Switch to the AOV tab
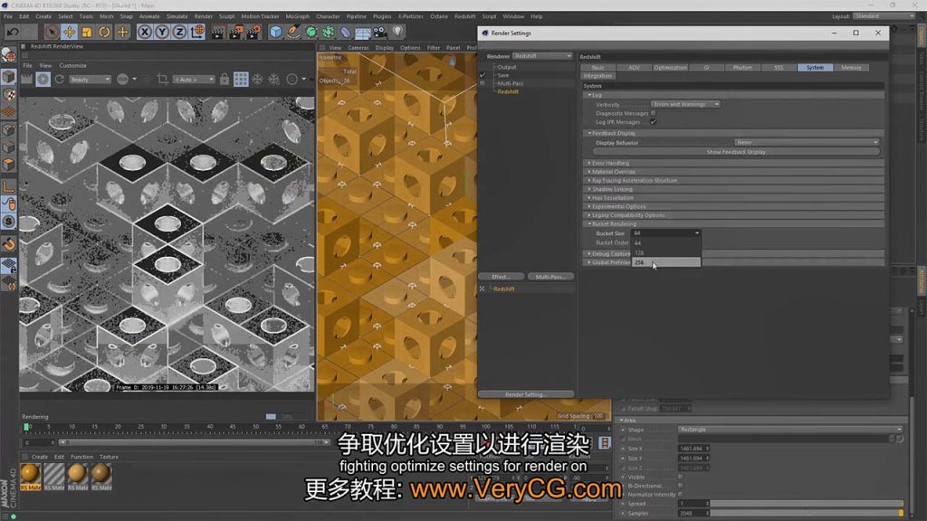The height and width of the screenshot is (521, 927). [x=634, y=67]
